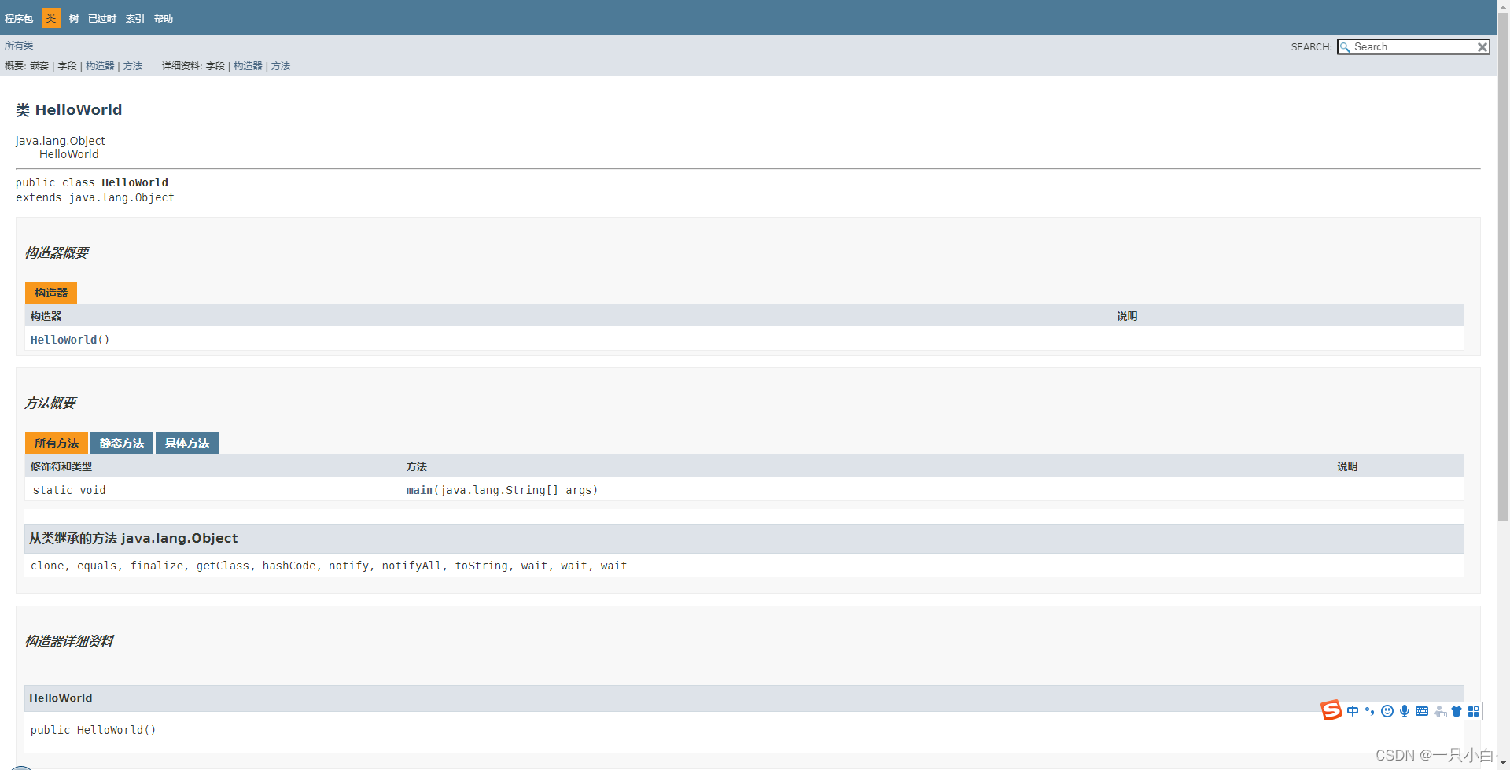Open the emoji panel on the Sogou bar
The image size is (1510, 770).
(x=1387, y=711)
